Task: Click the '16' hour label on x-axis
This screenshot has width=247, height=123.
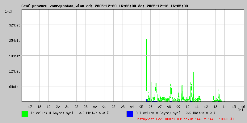Action: (243, 107)
